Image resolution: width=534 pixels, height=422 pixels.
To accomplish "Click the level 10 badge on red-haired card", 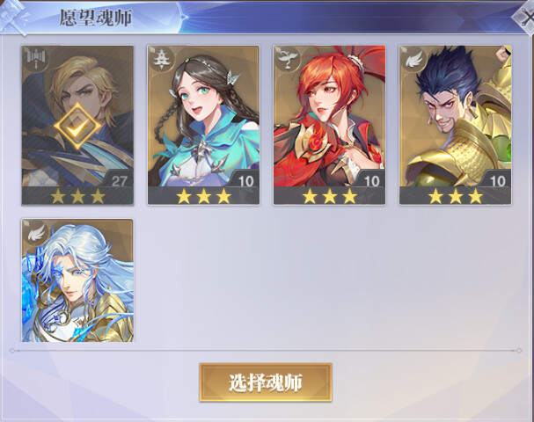I will coord(371,180).
